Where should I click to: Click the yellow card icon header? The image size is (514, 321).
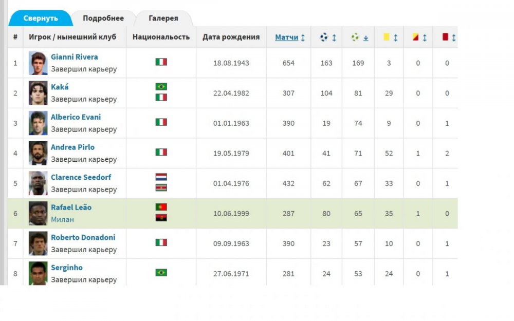click(386, 37)
